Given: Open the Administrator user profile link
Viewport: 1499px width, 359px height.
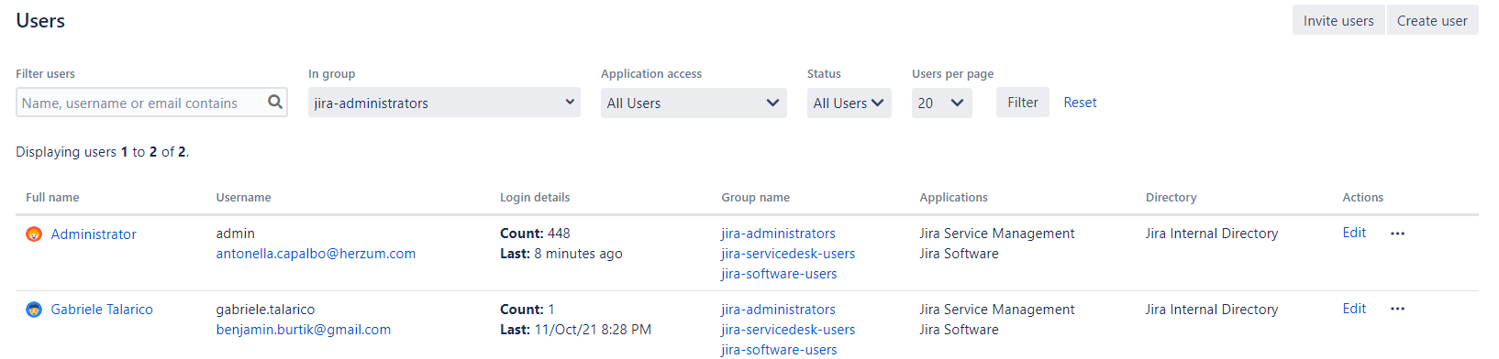Looking at the screenshot, I should click(94, 234).
